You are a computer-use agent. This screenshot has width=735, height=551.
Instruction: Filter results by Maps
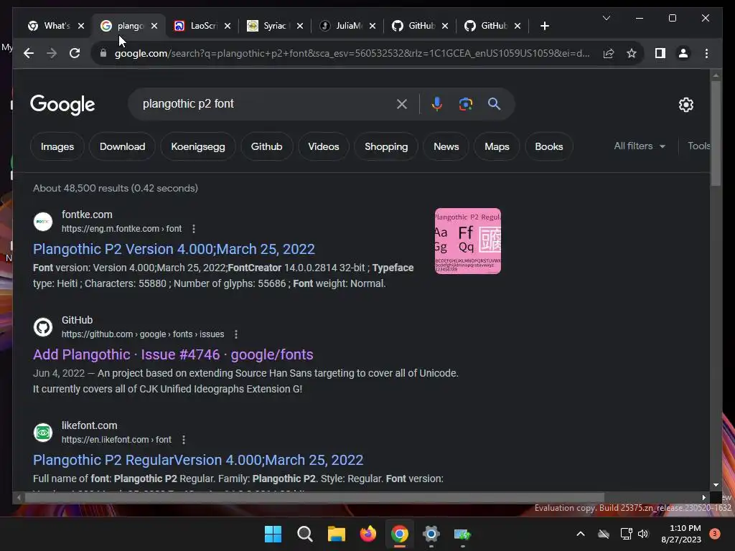[497, 146]
